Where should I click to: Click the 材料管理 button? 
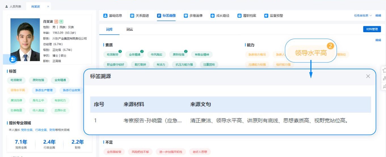(x=372, y=29)
